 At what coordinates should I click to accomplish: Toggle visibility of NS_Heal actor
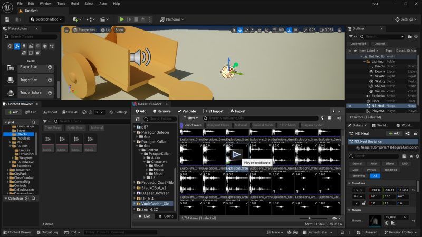point(349,105)
